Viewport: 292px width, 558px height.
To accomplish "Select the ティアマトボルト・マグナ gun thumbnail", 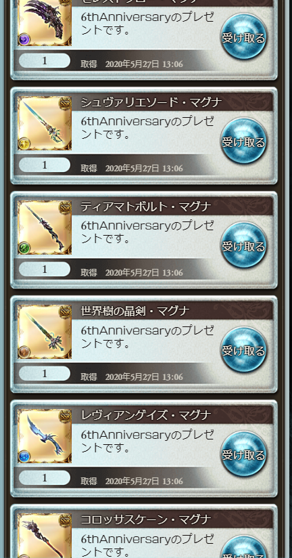I will point(45,228).
